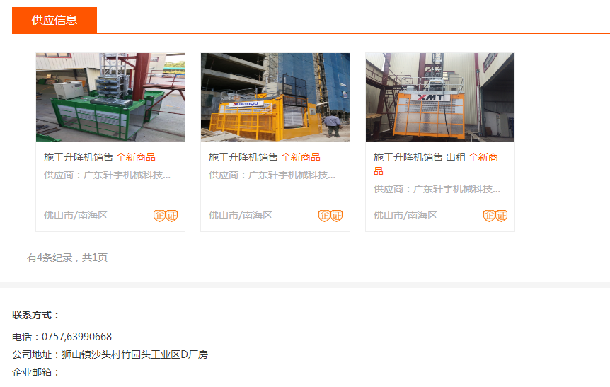Click supplier name in first product card
This screenshot has width=610, height=387.
(x=107, y=175)
